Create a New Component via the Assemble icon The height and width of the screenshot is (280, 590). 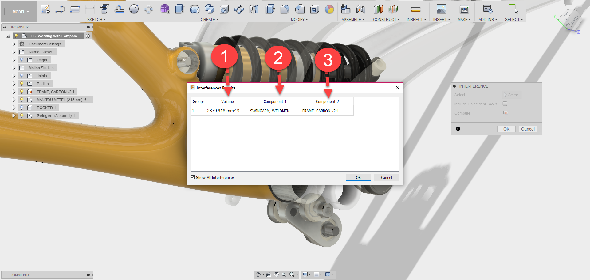[345, 9]
